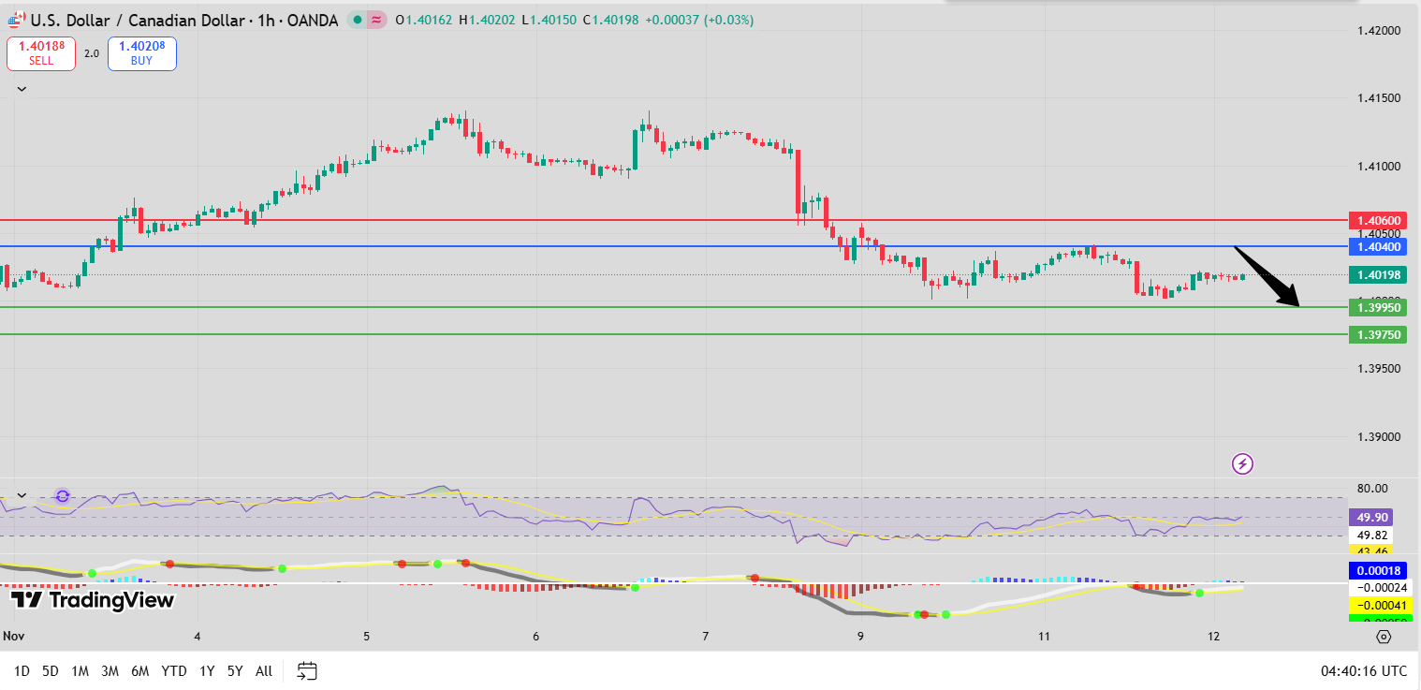Click the chart settings gear icon
The image size is (1421, 690).
pyautogui.click(x=1384, y=636)
